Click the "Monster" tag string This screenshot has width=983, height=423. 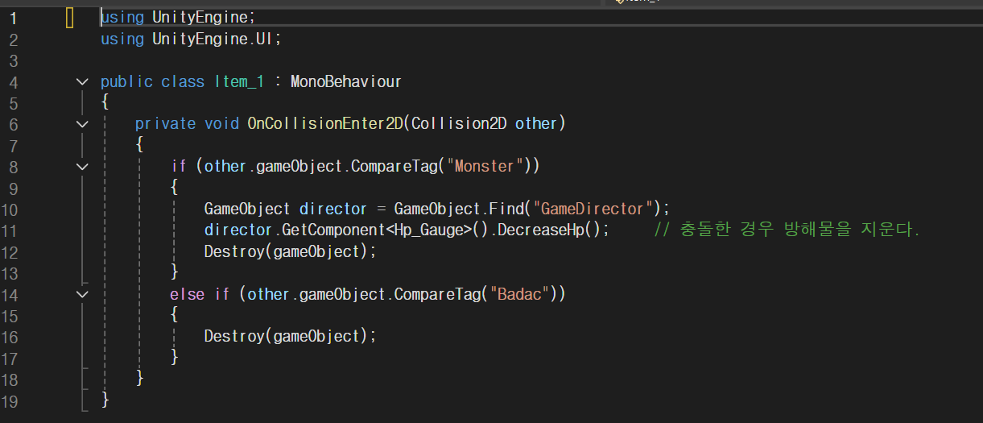point(485,166)
